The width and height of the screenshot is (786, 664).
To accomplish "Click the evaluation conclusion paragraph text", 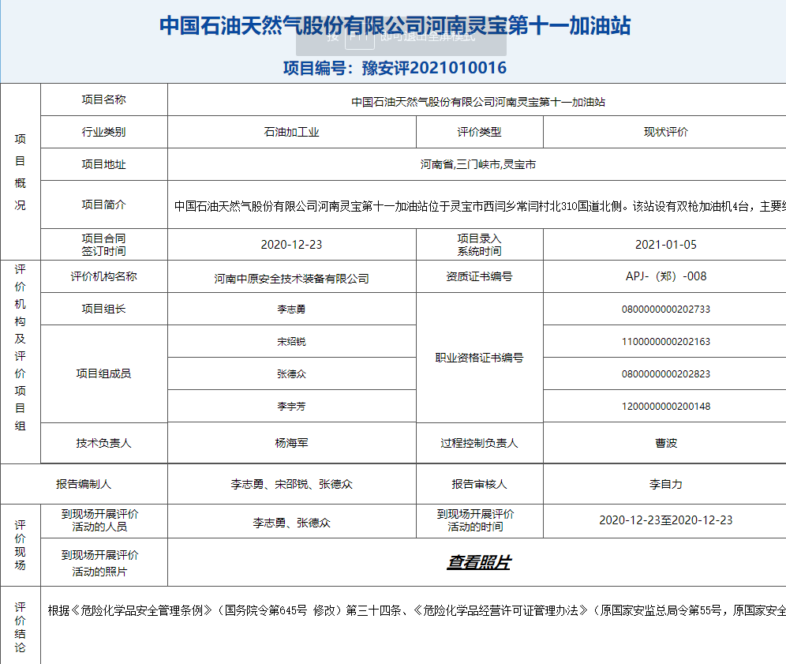I will click(417, 610).
